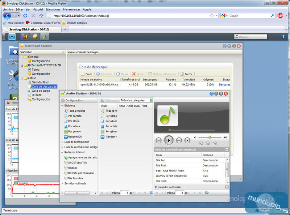Click Borrar in the download queue toolbar

pos(186,74)
